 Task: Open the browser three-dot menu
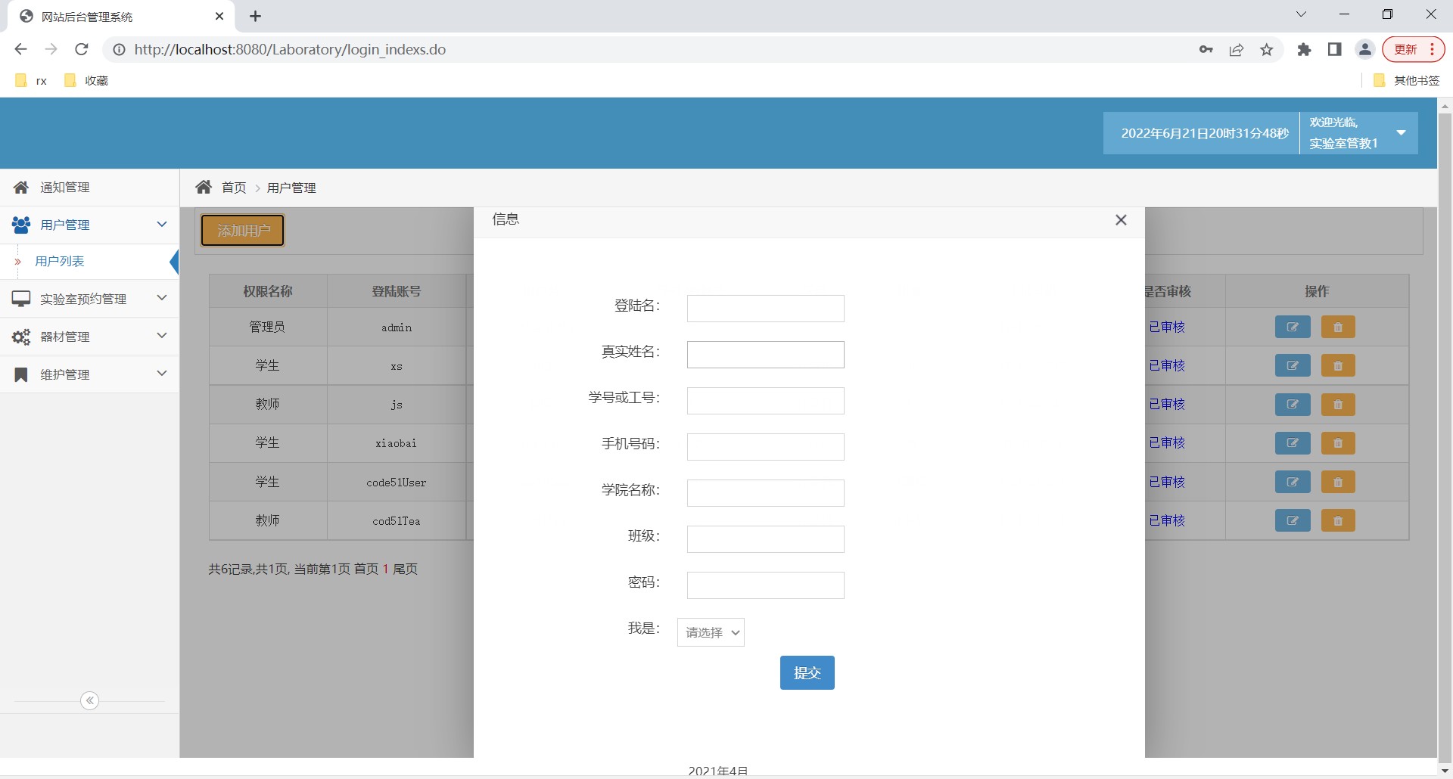(x=1433, y=49)
